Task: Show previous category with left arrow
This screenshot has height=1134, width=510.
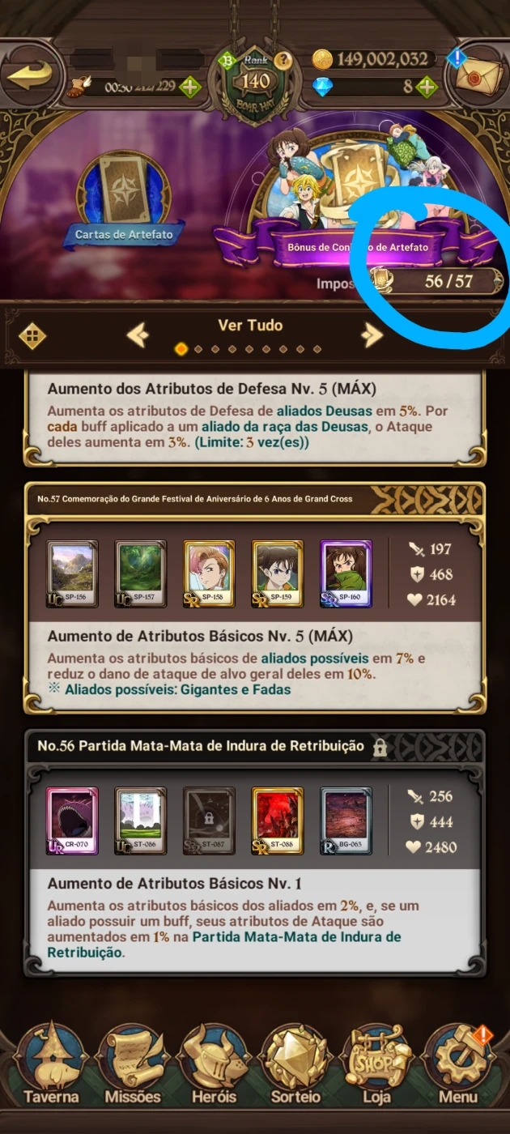Action: pyautogui.click(x=138, y=334)
